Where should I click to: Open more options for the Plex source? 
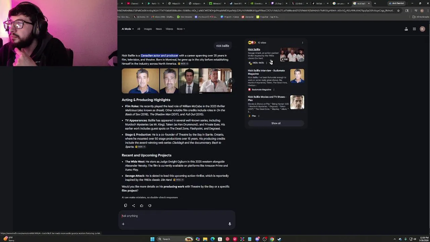tap(259, 116)
